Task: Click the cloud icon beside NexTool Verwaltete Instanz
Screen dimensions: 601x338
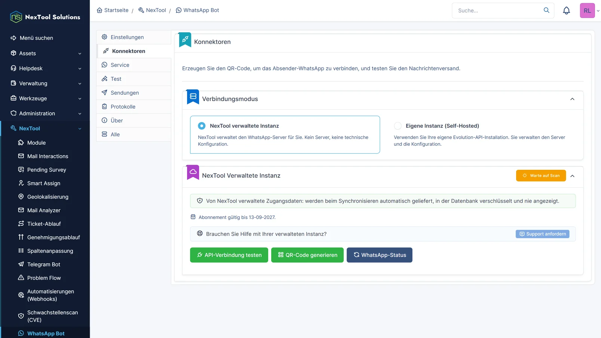Action: pyautogui.click(x=193, y=172)
